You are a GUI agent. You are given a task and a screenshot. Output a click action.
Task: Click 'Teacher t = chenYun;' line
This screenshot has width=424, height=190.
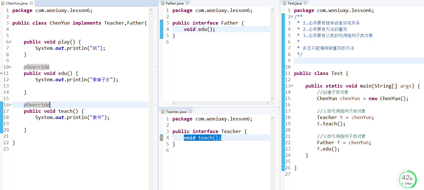click(346, 117)
